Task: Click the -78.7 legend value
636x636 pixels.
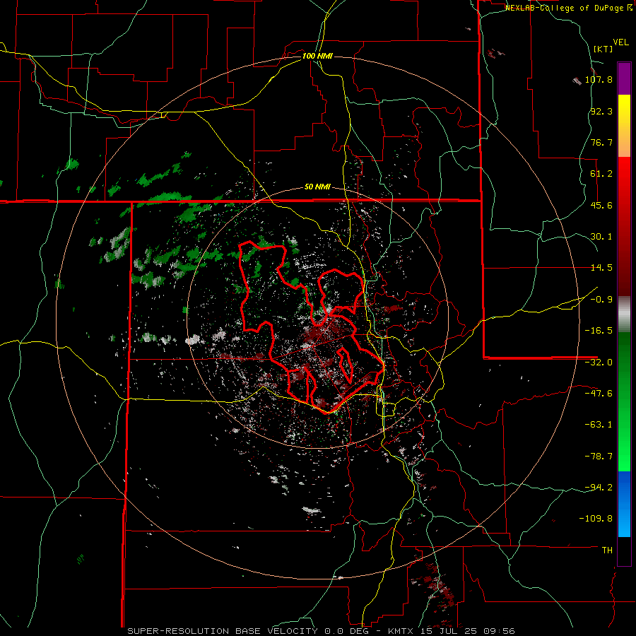Action: click(x=599, y=457)
